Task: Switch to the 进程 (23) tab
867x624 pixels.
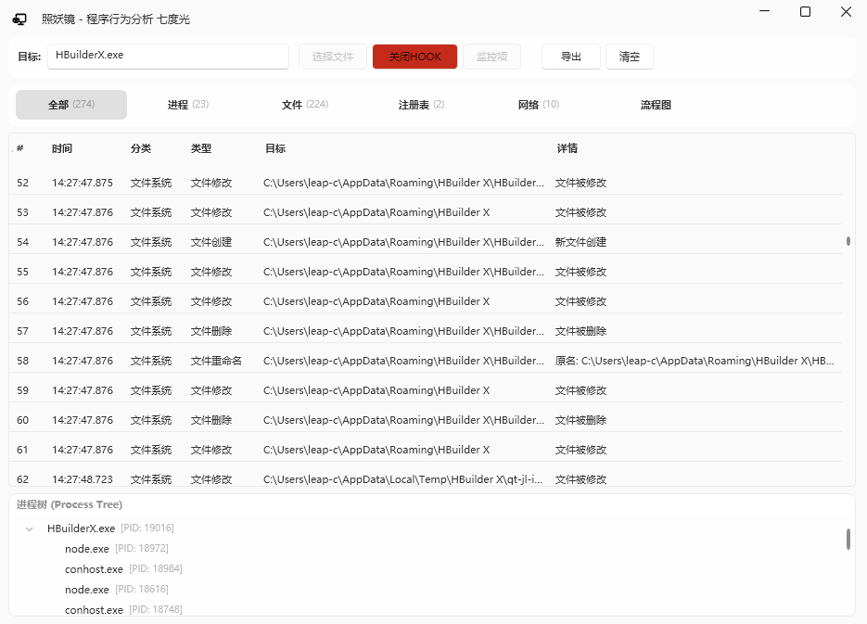Action: pyautogui.click(x=188, y=105)
